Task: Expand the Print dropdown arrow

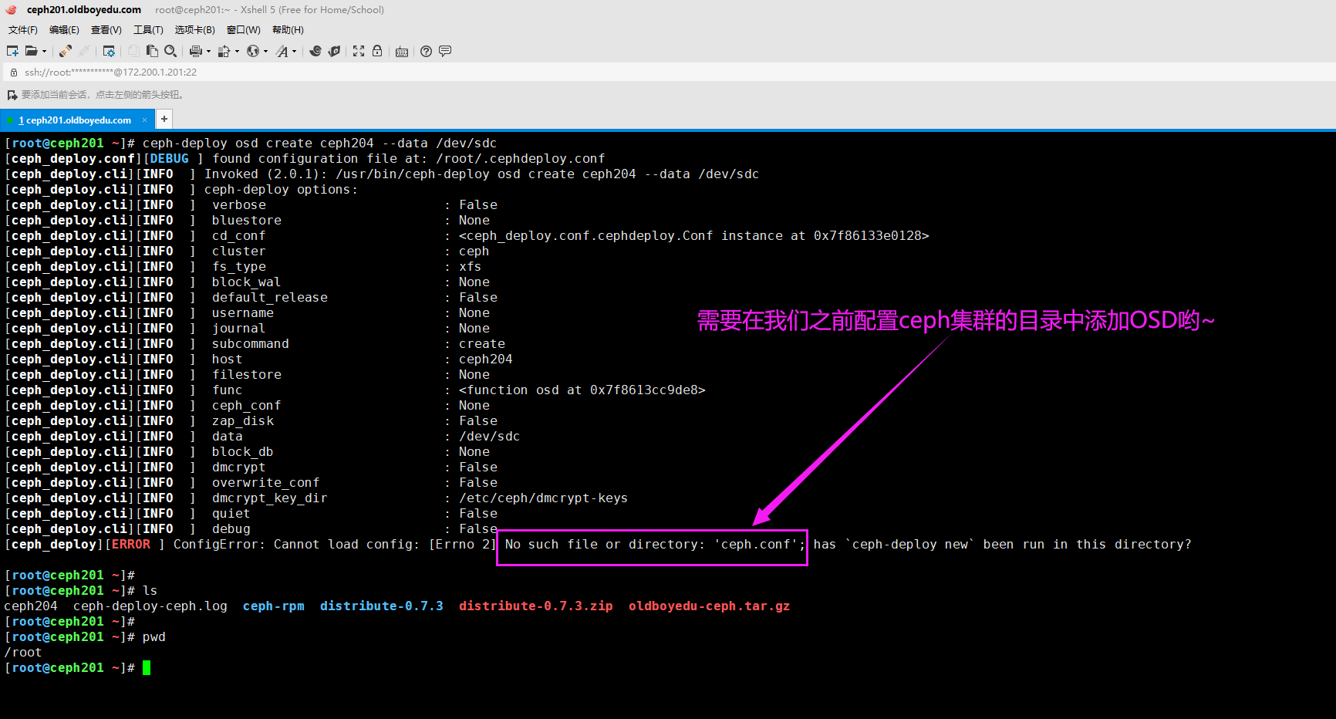Action: pyautogui.click(x=208, y=52)
